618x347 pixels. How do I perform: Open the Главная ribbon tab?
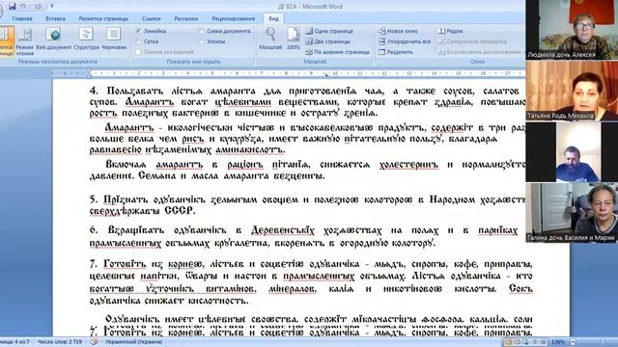tap(22, 18)
